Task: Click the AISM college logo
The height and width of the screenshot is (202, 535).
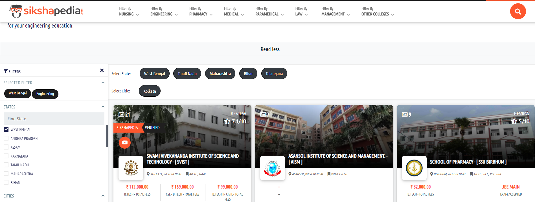Action: click(273, 168)
